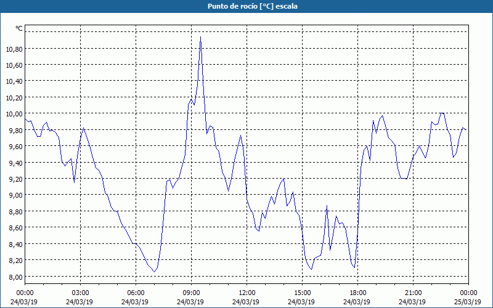The width and height of the screenshot is (493, 308).
Task: Click the 8,00 y-axis value
Action: (16, 277)
